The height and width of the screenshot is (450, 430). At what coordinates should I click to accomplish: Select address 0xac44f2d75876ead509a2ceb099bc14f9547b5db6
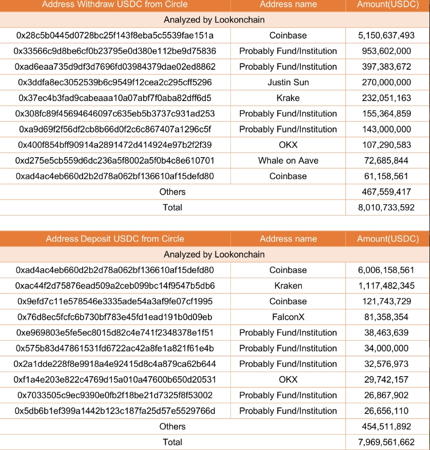pos(115,286)
